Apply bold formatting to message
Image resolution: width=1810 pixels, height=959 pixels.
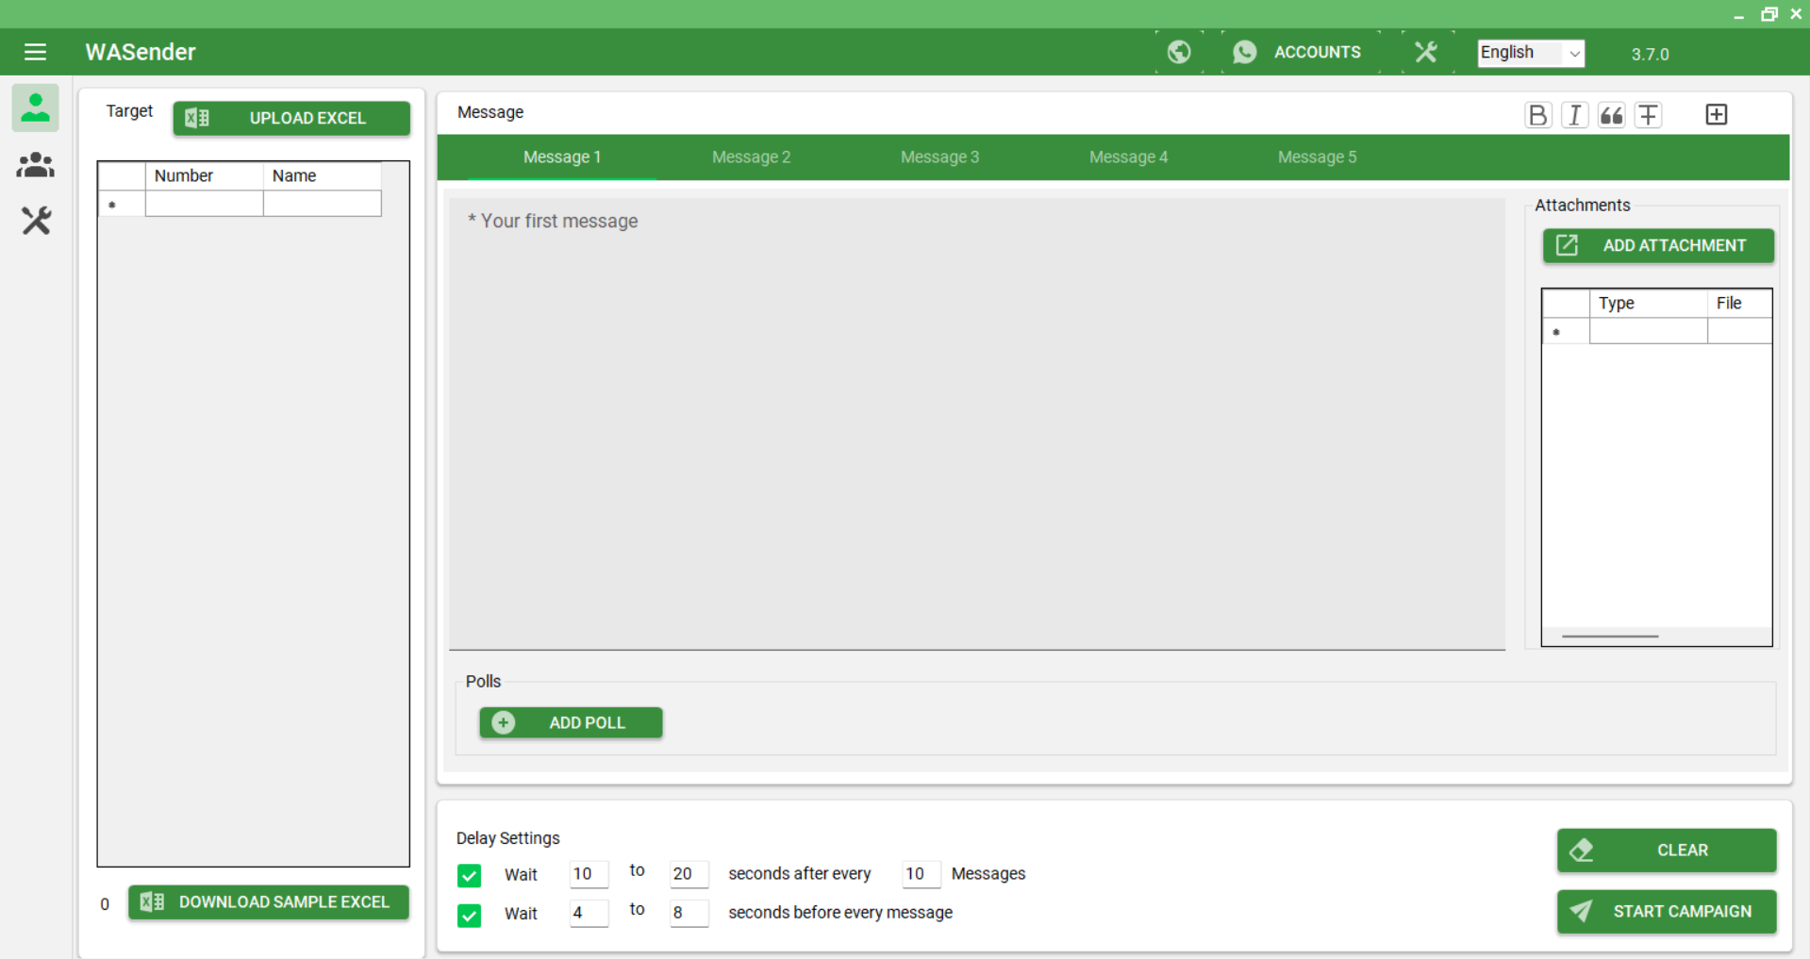pos(1537,115)
